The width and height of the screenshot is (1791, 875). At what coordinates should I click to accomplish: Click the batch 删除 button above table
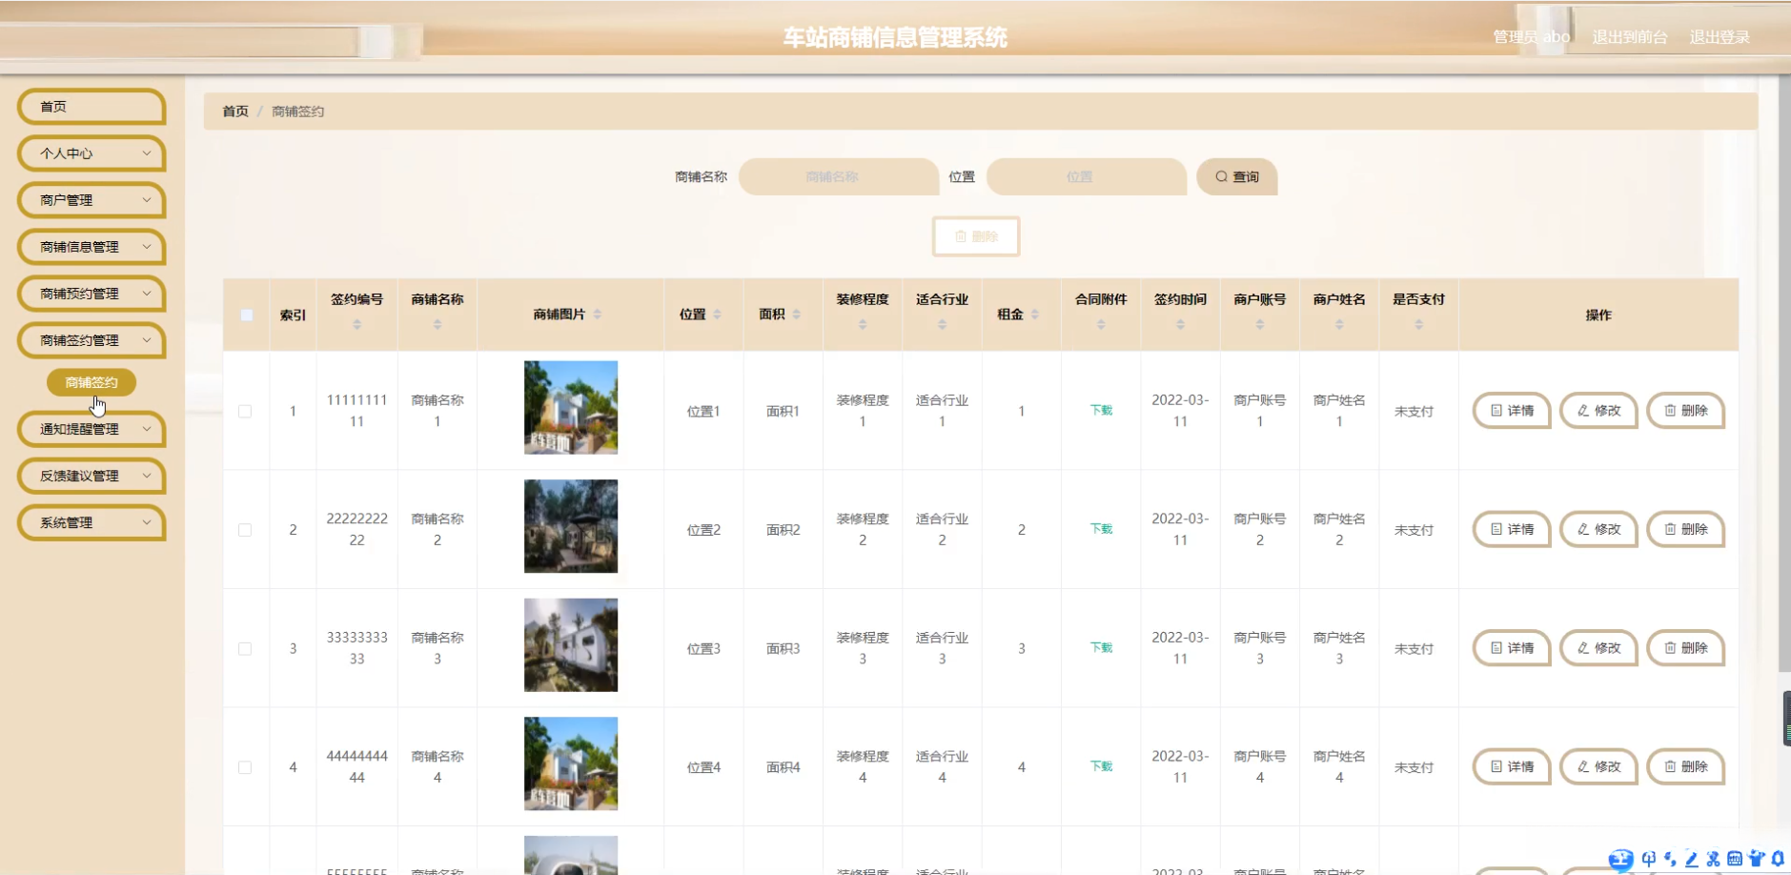(x=976, y=236)
